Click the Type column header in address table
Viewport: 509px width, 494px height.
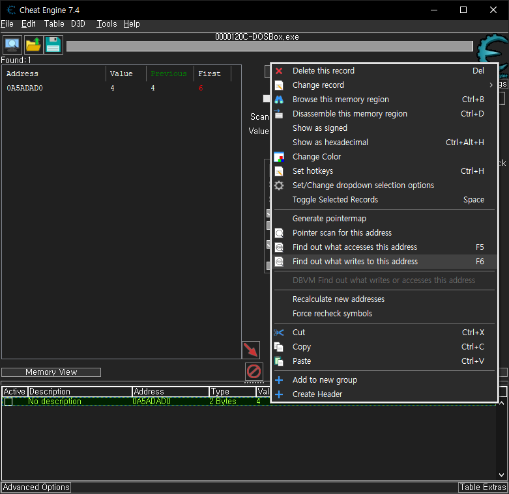[233, 392]
